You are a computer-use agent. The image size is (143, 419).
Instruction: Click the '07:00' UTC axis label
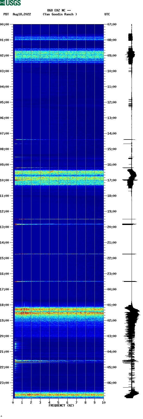[x=112, y=24]
